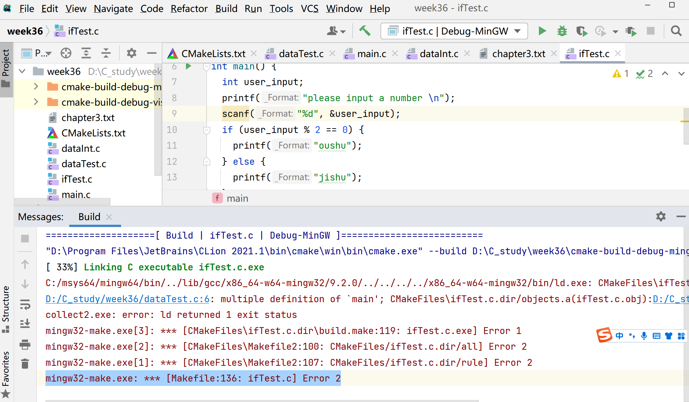Open Messages panel settings gear
689x402 pixels.
coord(661,216)
